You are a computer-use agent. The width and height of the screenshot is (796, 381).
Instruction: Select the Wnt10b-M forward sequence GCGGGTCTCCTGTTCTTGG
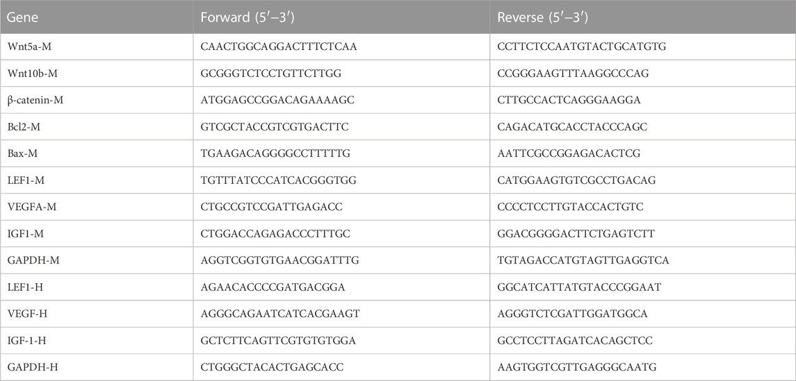[x=271, y=74]
